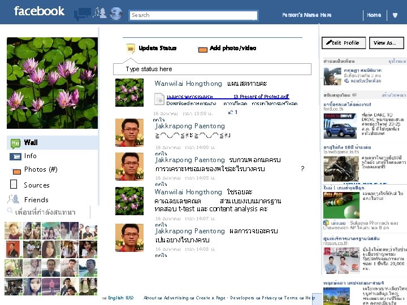This screenshot has height=305, width=407.
Task: Click Wanwilai Hongthong name on PDF post
Action: (188, 84)
